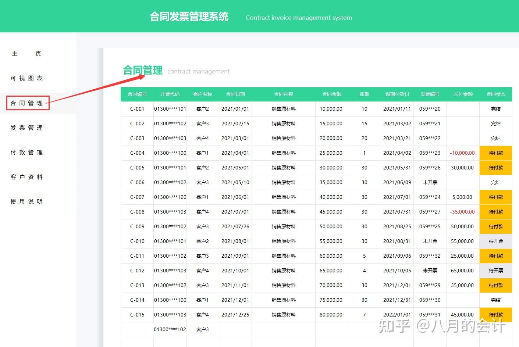Click contract date 2021/07/26 cell
The height and width of the screenshot is (347, 519).
[235, 226]
